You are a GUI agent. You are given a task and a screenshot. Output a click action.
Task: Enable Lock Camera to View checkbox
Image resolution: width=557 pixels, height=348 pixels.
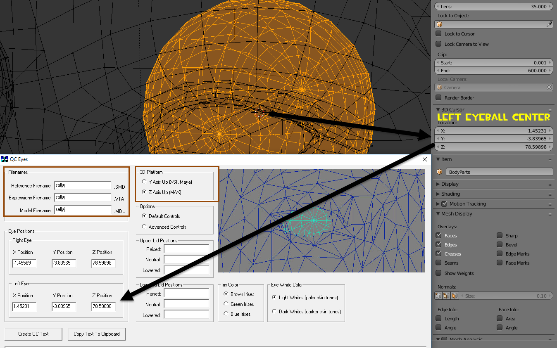(x=438, y=44)
